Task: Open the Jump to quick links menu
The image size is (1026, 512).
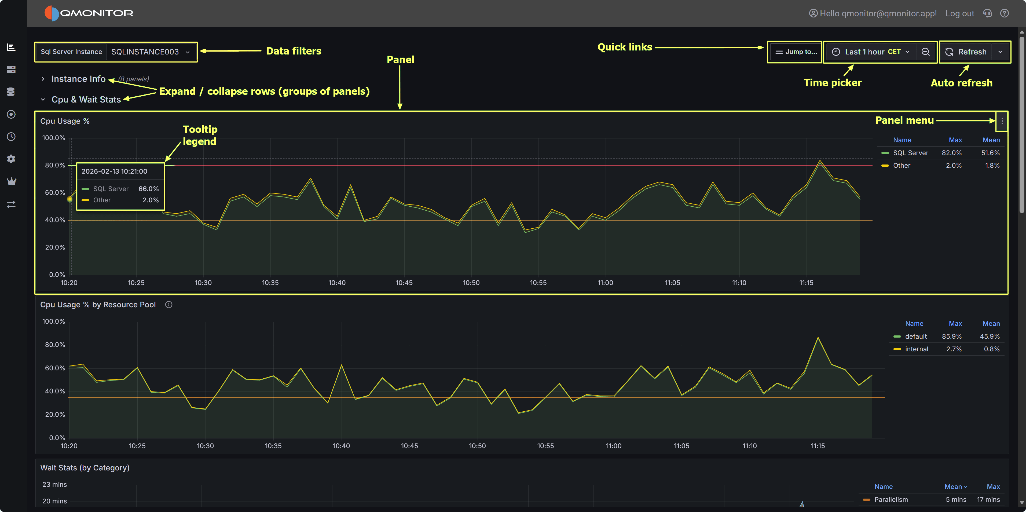Action: click(794, 52)
